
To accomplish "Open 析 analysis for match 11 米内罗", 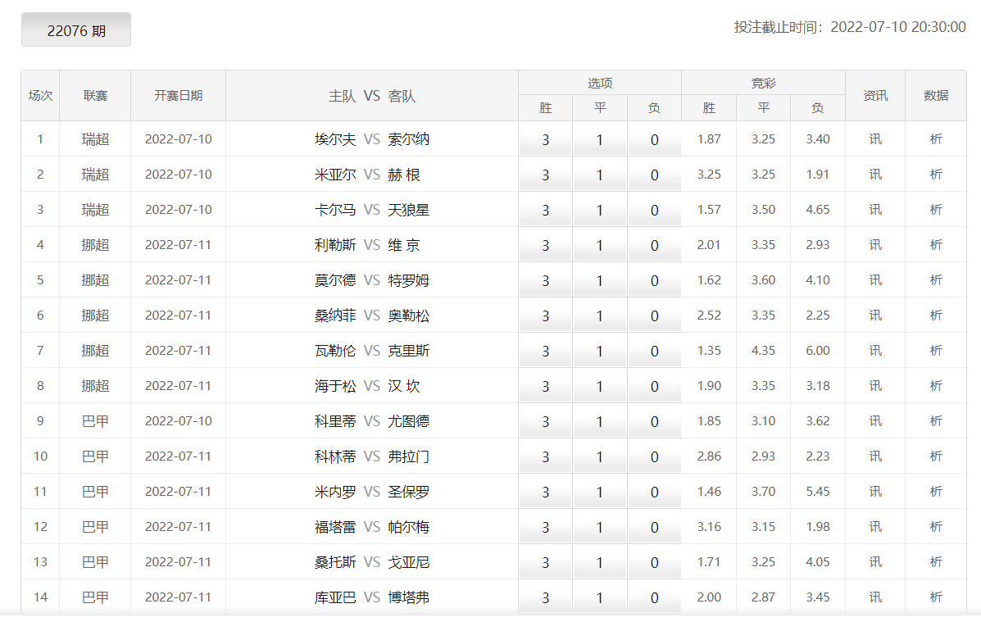I will click(936, 491).
